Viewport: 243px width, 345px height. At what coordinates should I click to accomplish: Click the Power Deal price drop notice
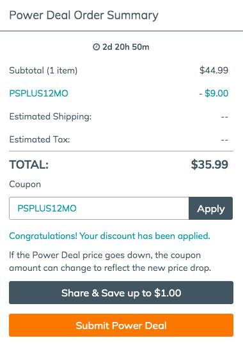pyautogui.click(x=110, y=261)
